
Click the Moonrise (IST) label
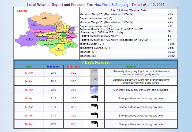(x=88, y=56)
